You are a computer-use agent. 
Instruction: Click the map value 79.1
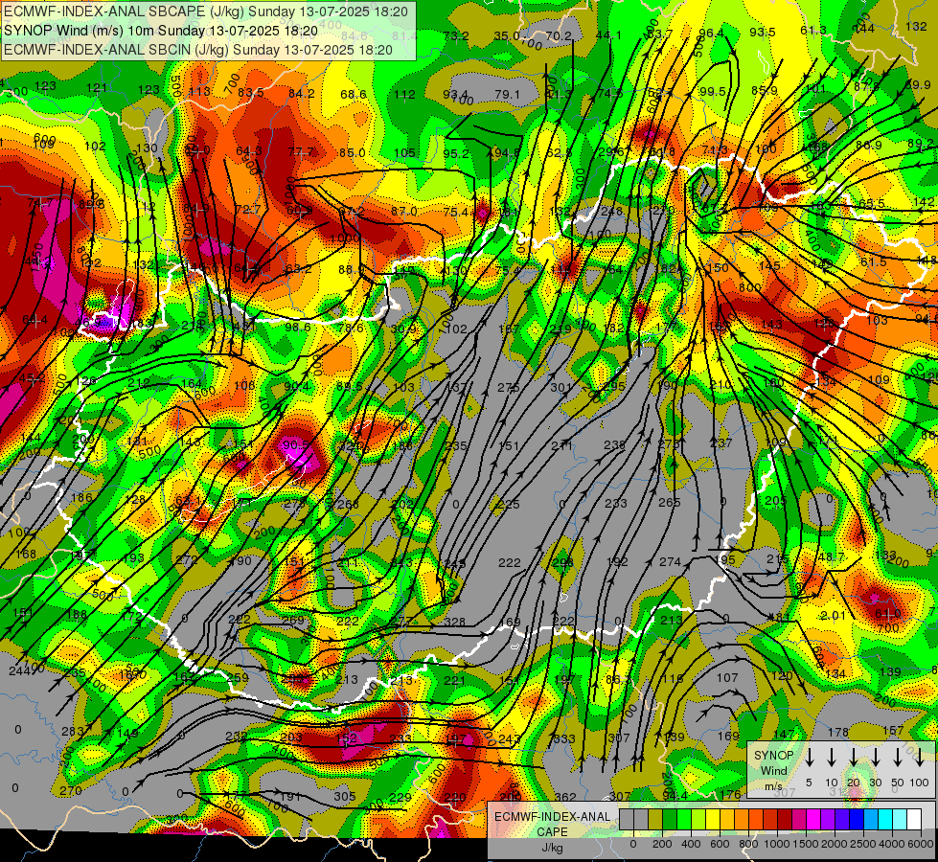[507, 95]
